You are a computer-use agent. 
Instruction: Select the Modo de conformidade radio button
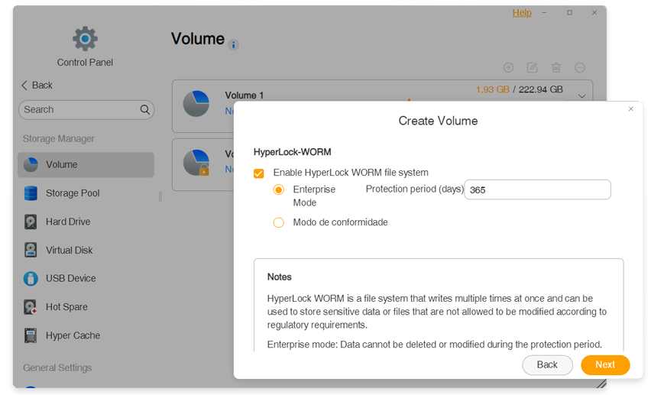(279, 222)
